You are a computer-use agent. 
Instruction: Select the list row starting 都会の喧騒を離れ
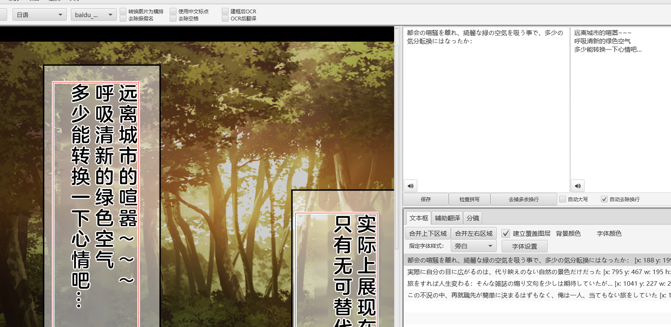(537, 260)
